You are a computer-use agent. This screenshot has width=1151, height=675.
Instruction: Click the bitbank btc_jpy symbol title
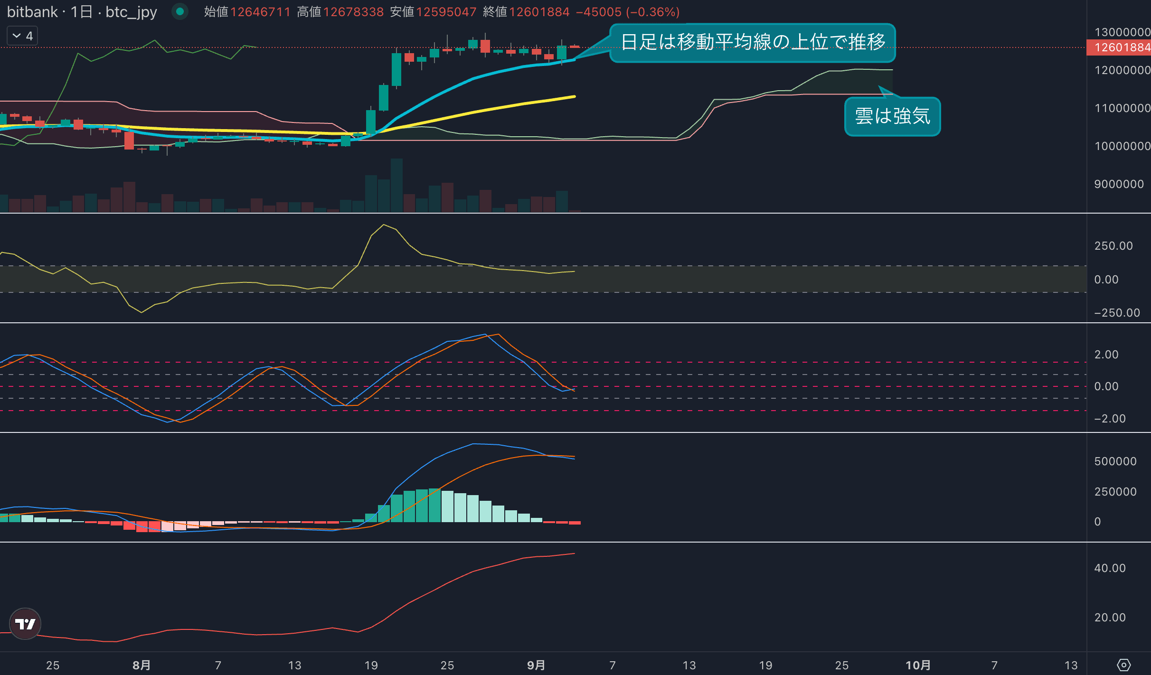(x=82, y=11)
